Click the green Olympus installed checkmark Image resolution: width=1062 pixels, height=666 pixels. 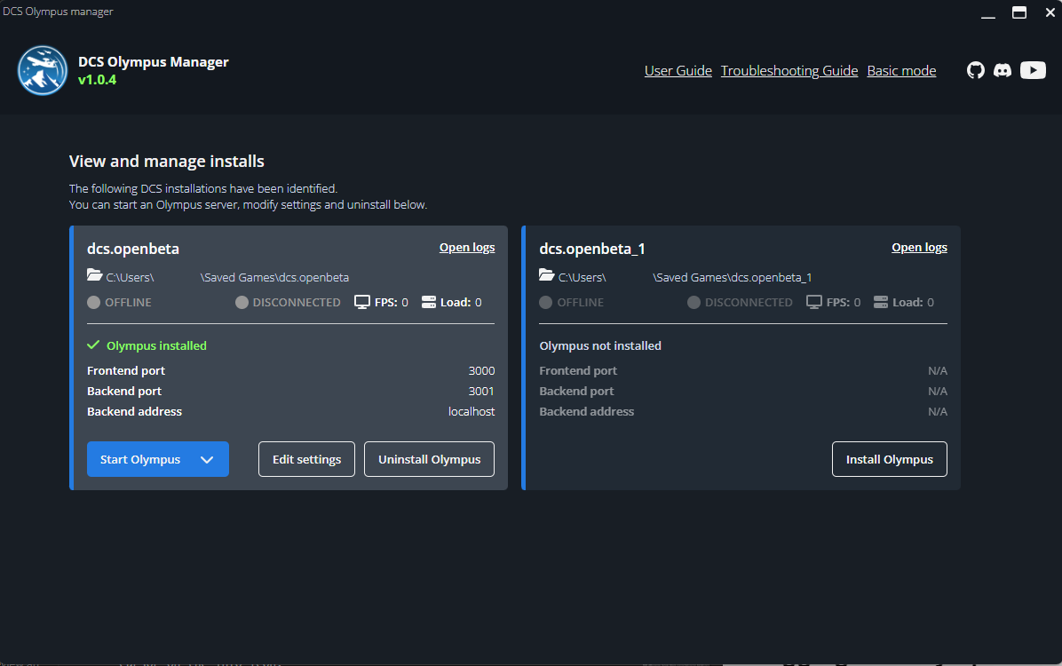coord(93,345)
